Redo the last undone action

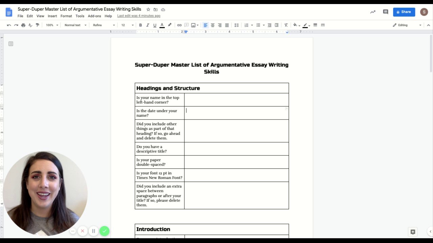16,25
